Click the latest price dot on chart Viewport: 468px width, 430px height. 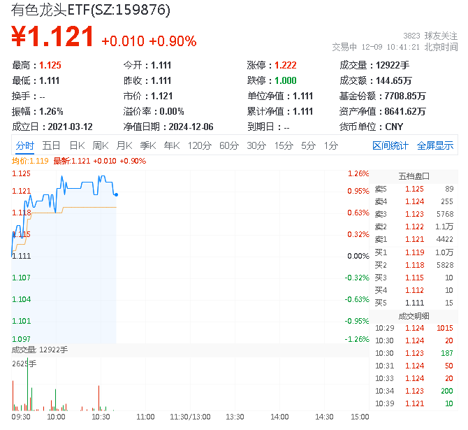coord(116,195)
